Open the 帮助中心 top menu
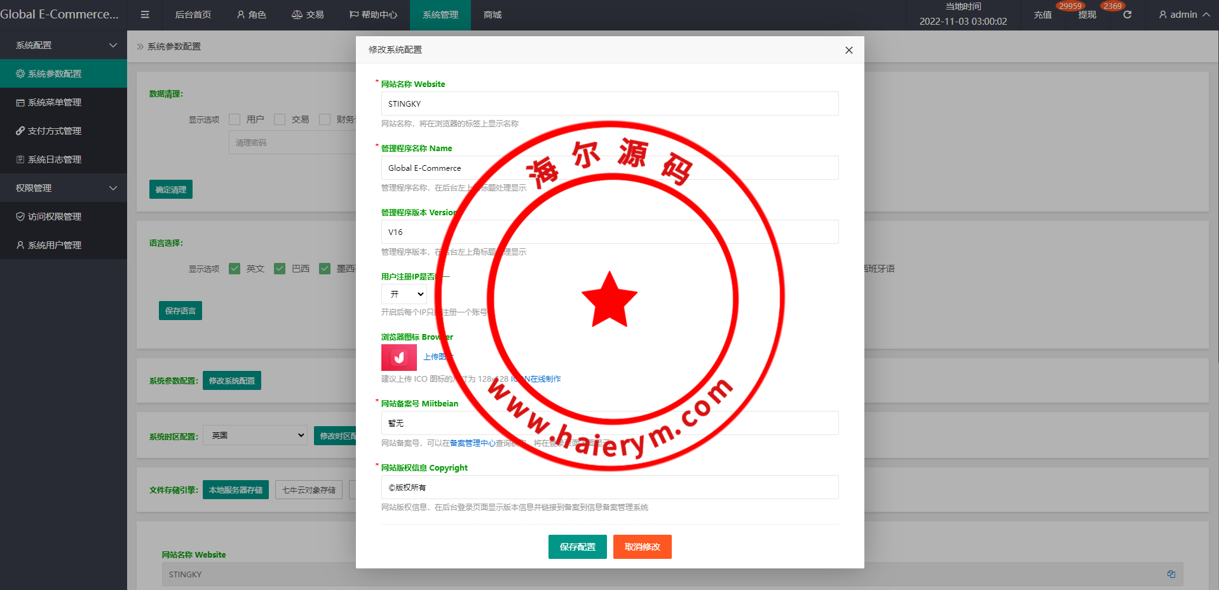 [373, 15]
